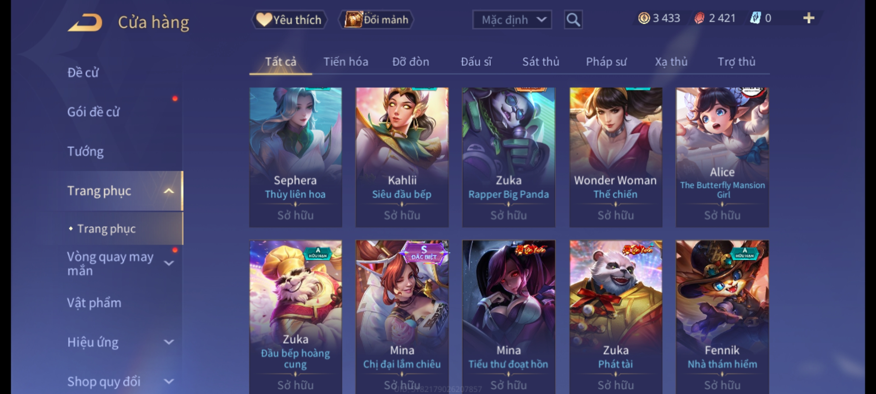Select Fennik Nhà thám hiểm skin card

click(x=722, y=317)
